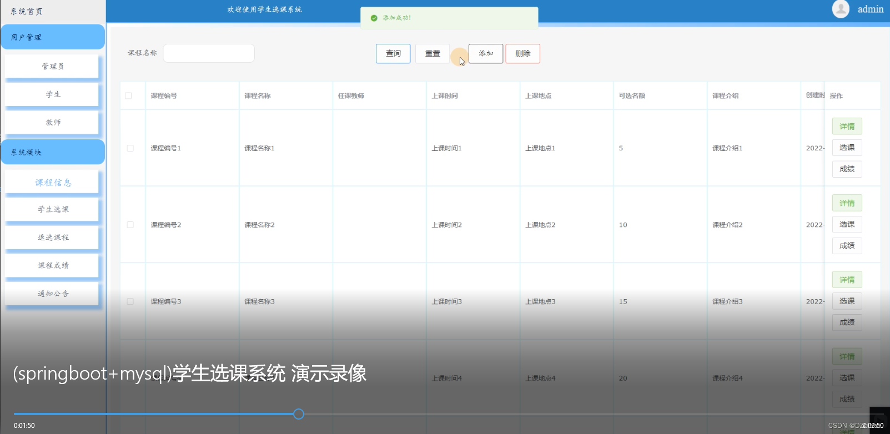The image size is (890, 434).
Task: Toggle the select-all checkbox in table header
Action: [128, 95]
